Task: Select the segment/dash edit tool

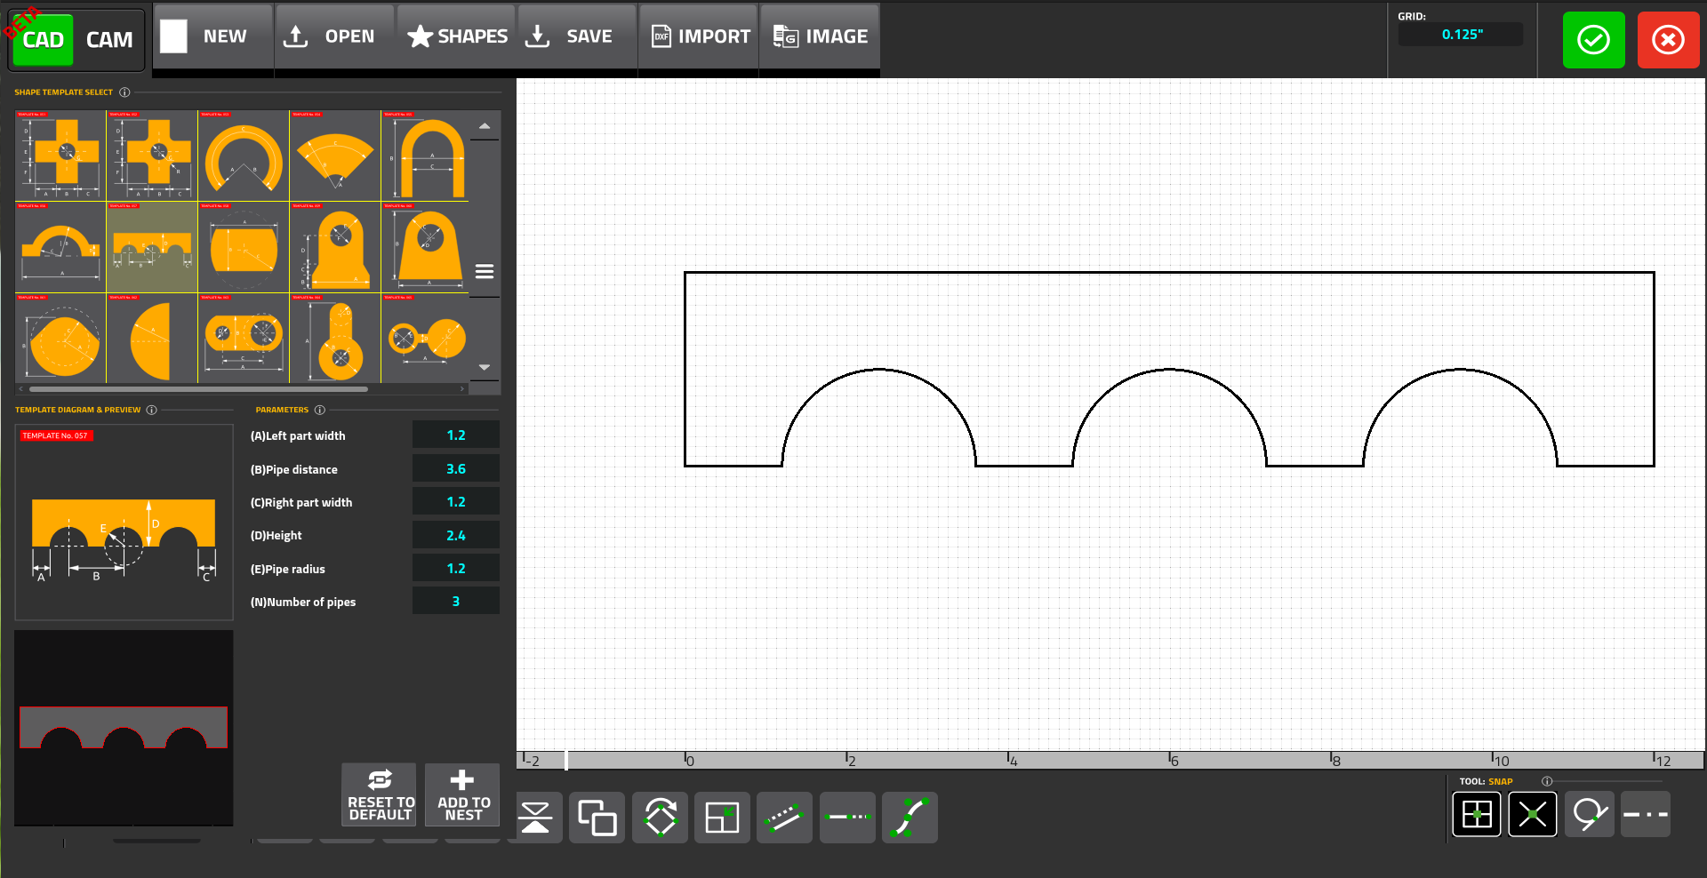Action: tap(846, 818)
